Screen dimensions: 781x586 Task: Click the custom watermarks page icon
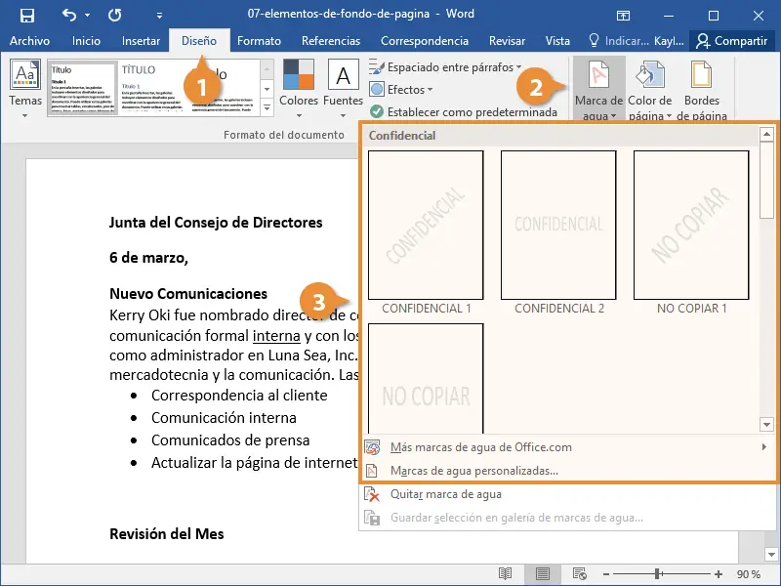(x=372, y=471)
